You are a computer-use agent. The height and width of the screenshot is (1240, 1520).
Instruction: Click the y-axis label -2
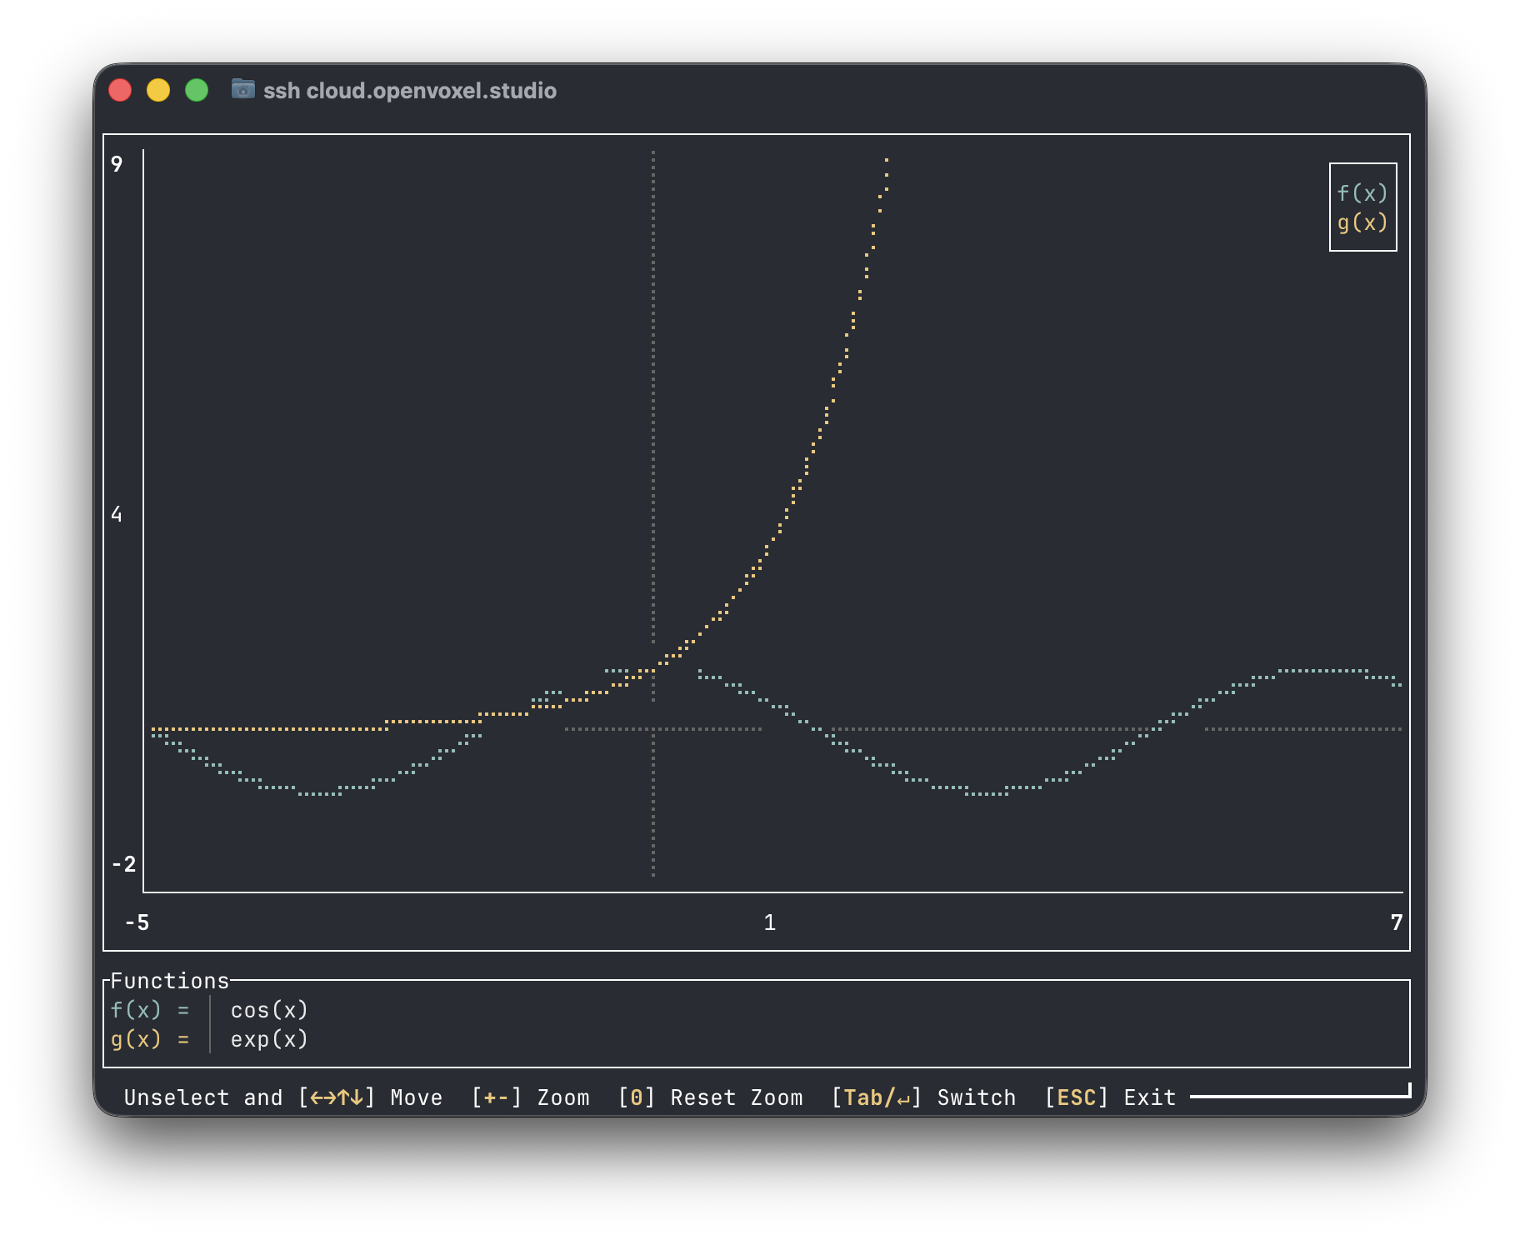123,864
